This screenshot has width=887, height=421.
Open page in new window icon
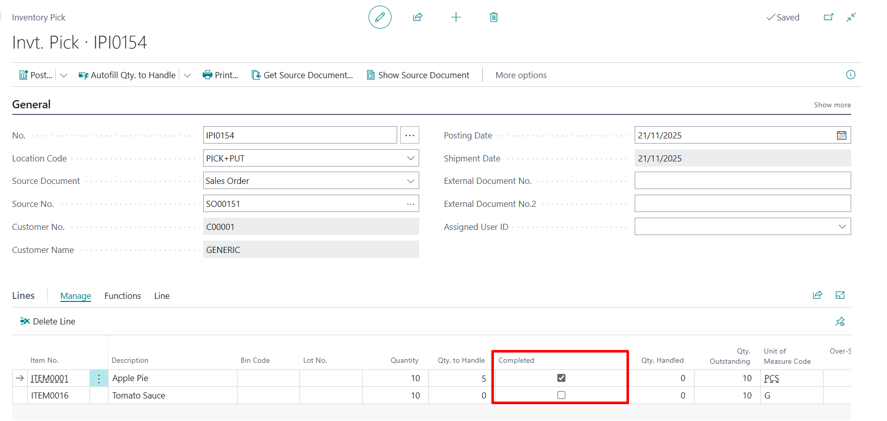pos(828,17)
